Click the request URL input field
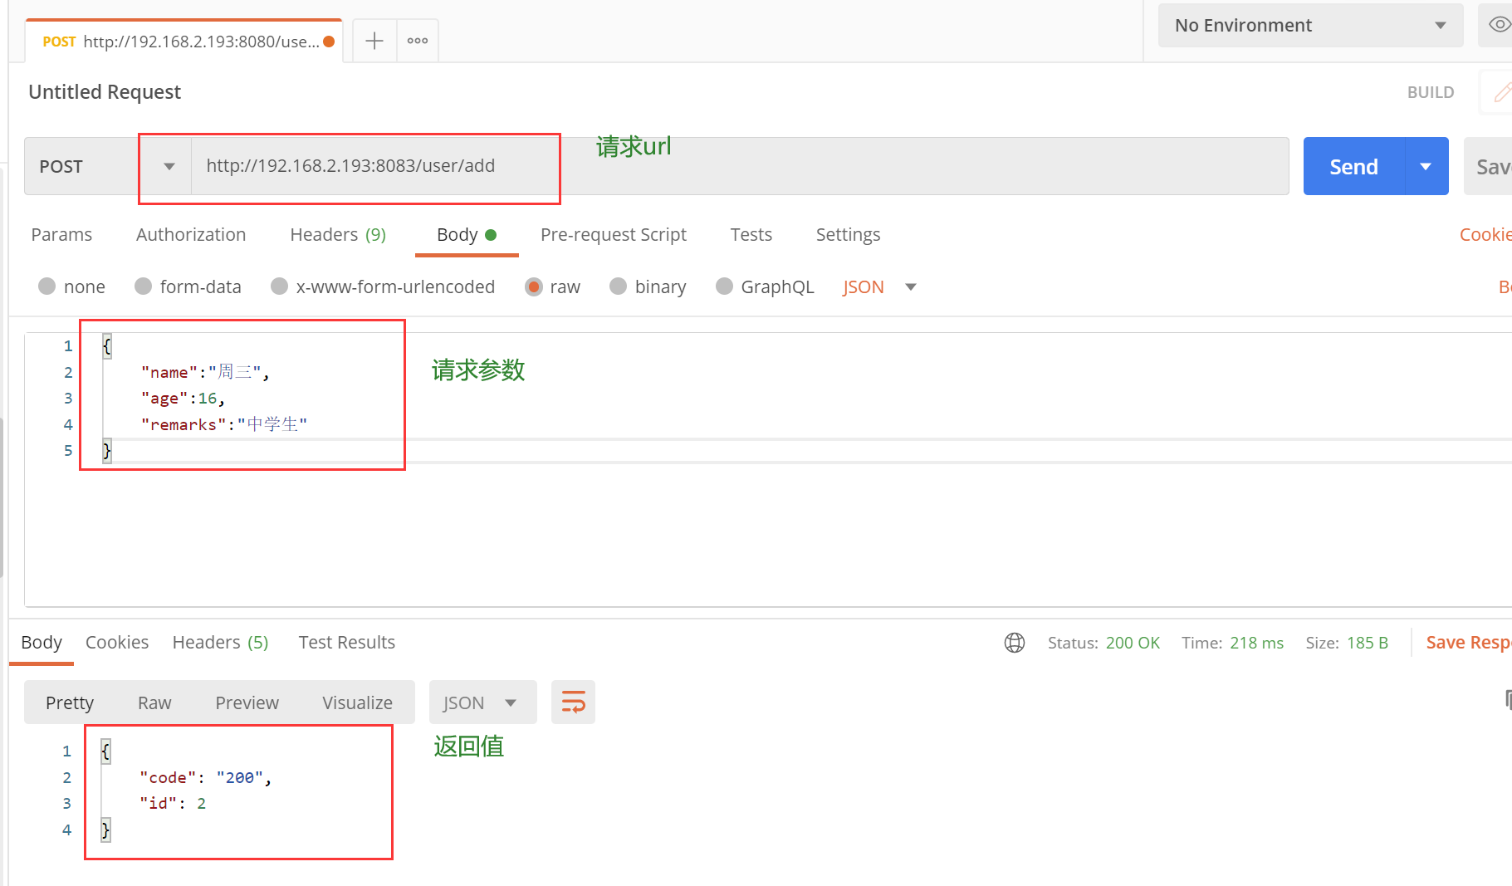Image resolution: width=1512 pixels, height=886 pixels. click(739, 166)
